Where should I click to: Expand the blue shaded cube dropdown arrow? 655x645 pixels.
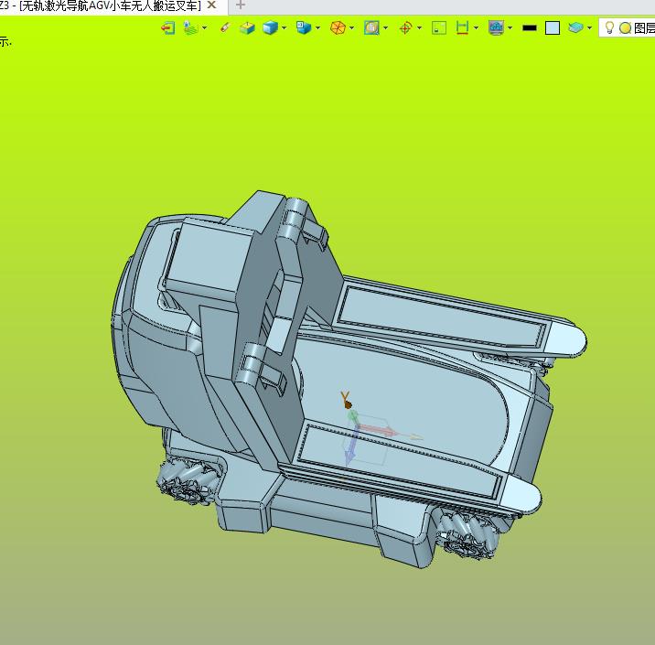coord(285,28)
